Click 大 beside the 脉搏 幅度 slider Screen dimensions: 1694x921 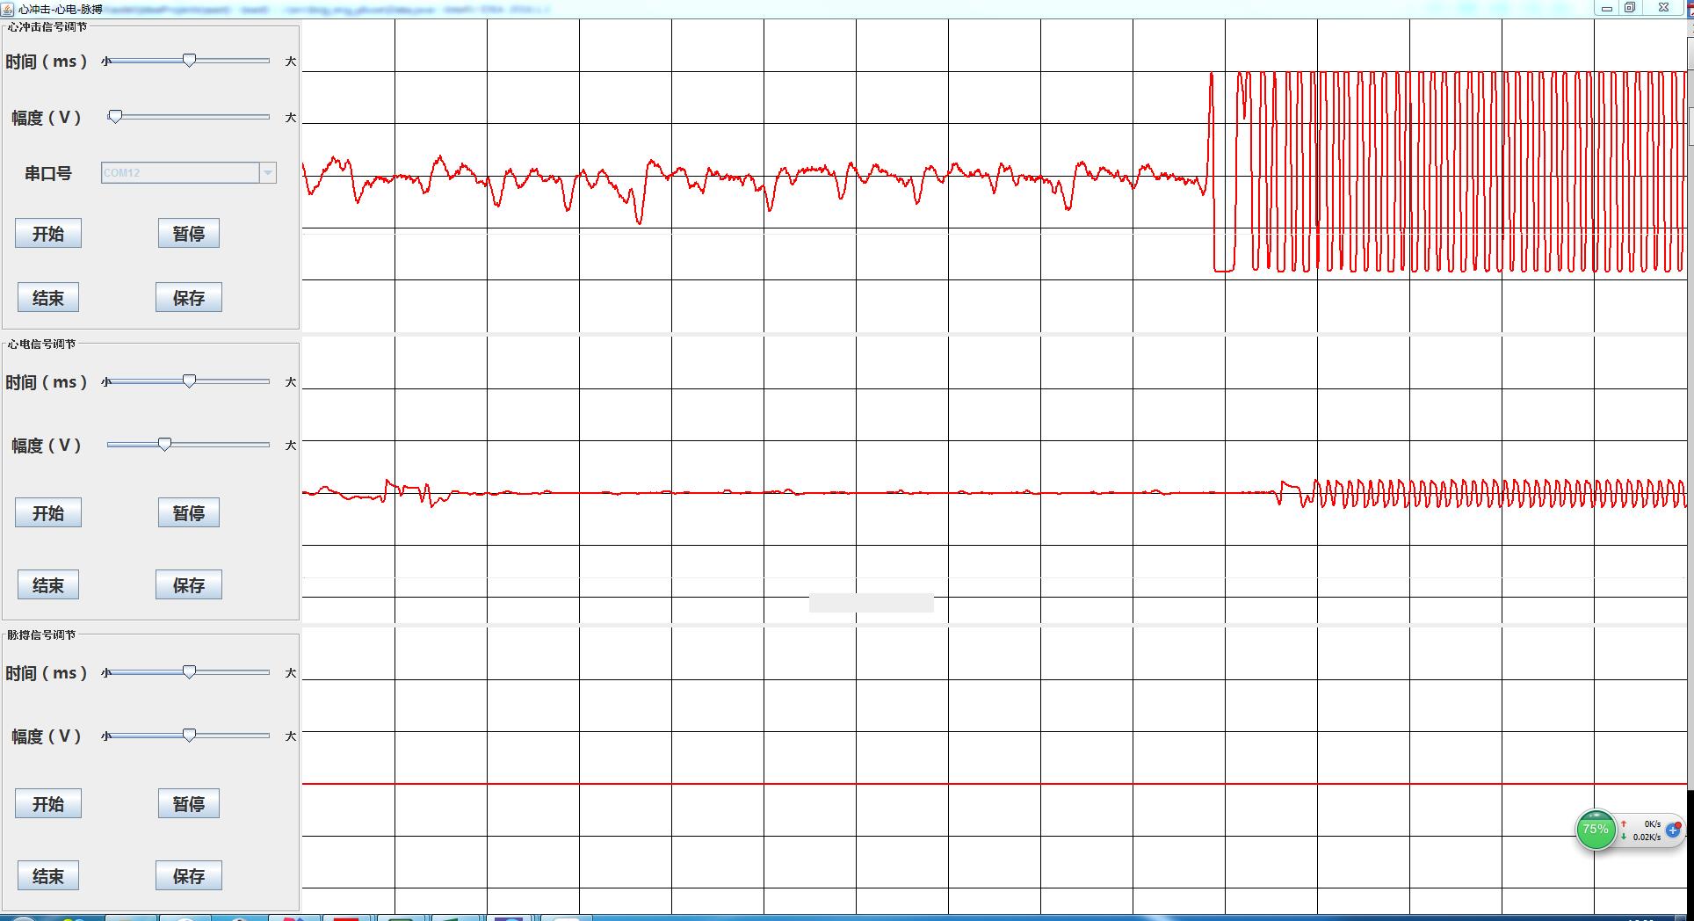pos(291,736)
